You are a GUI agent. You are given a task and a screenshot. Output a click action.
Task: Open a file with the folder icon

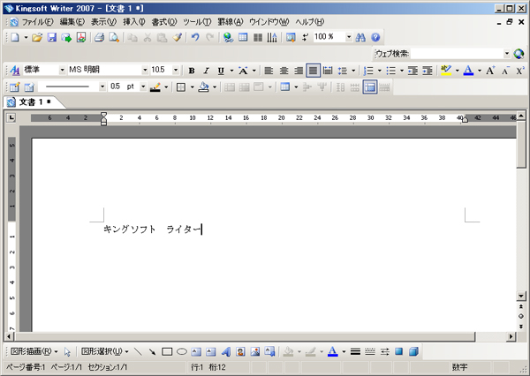pos(37,37)
